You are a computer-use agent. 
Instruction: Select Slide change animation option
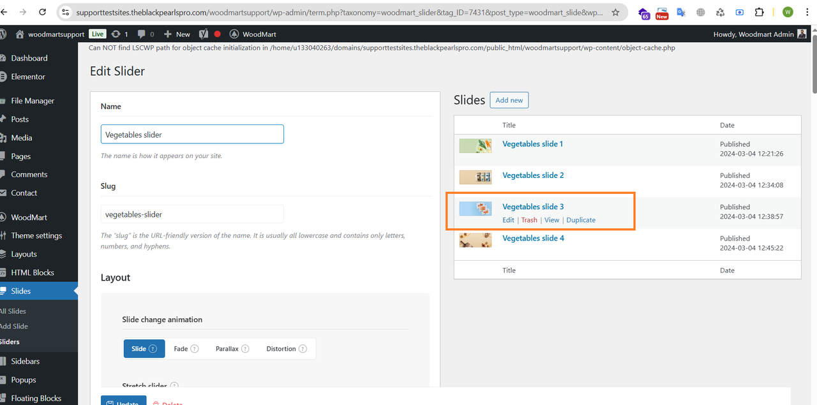(144, 349)
